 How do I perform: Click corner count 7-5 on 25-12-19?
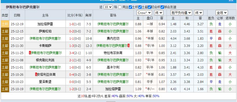point(89,24)
